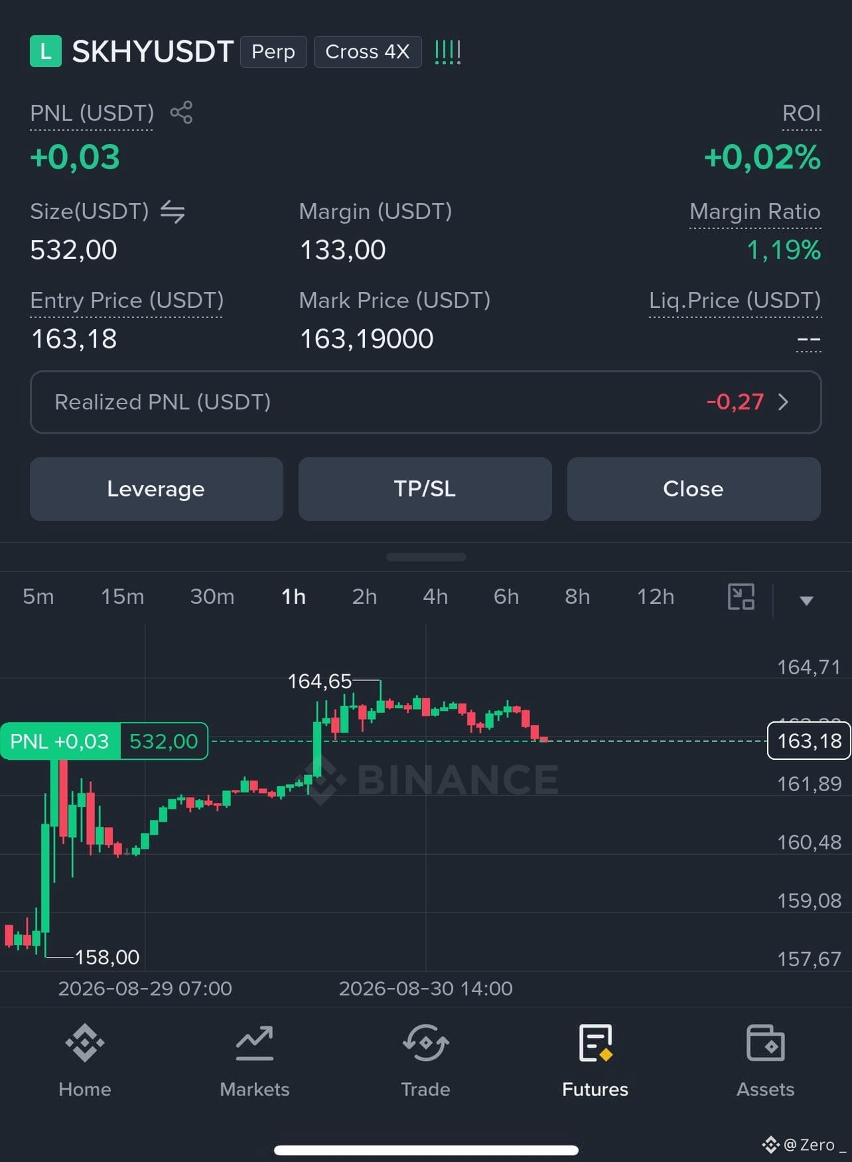Open SKHYUSDT symbol title
The image size is (852, 1162).
point(153,52)
